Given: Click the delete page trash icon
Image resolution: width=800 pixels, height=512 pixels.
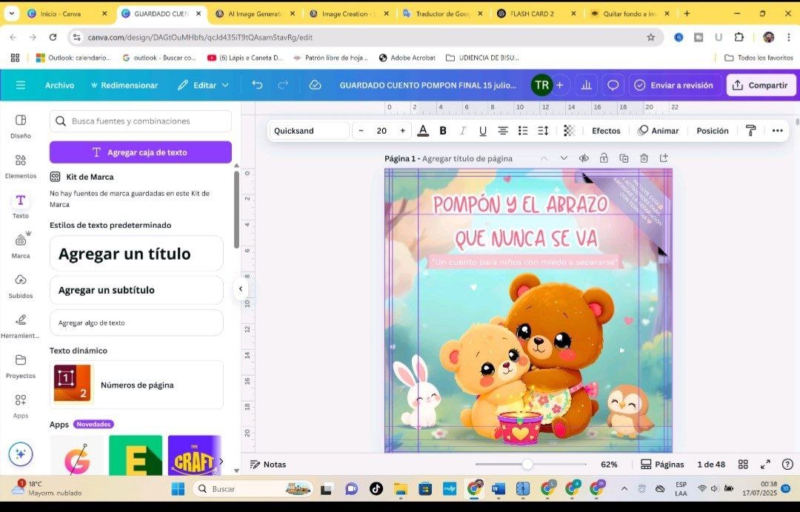Looking at the screenshot, I should click(644, 158).
